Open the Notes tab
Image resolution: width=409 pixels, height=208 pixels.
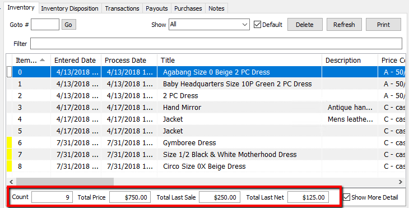pos(216,8)
